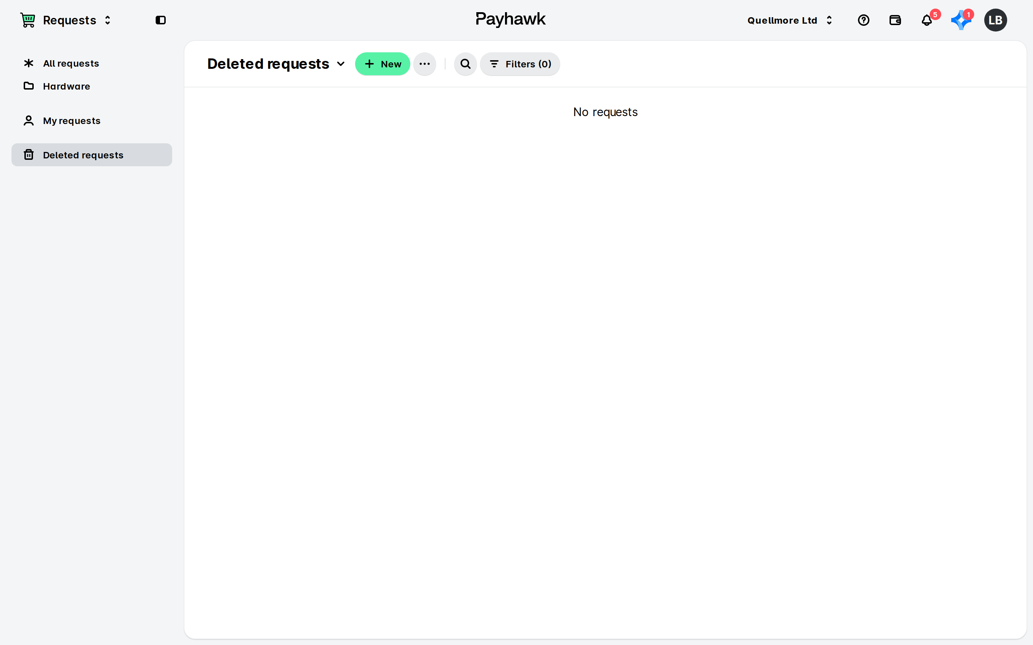Open the wallet icon in header

(x=895, y=20)
